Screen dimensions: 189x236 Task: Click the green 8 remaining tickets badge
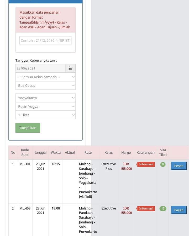[x=163, y=164]
